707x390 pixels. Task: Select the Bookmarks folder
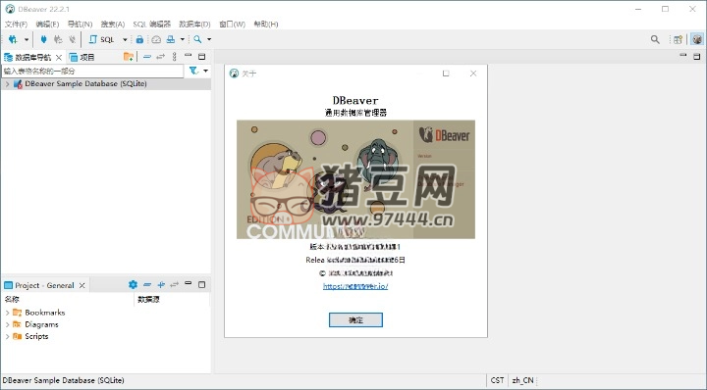(x=45, y=313)
